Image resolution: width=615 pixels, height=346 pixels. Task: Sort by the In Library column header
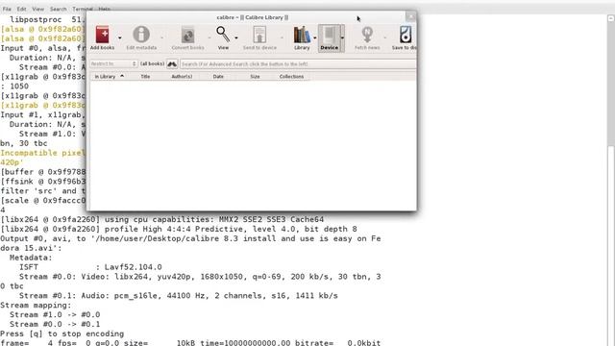click(x=109, y=77)
